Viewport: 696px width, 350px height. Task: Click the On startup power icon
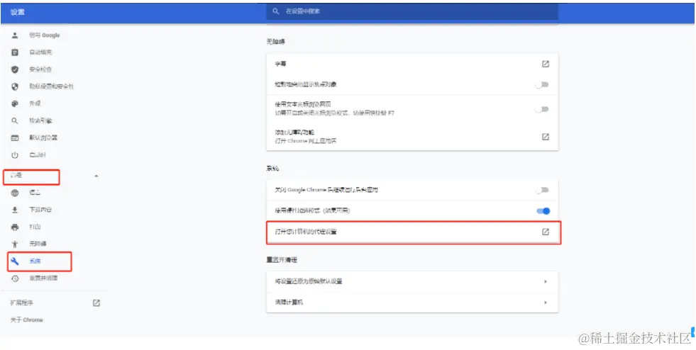point(15,155)
